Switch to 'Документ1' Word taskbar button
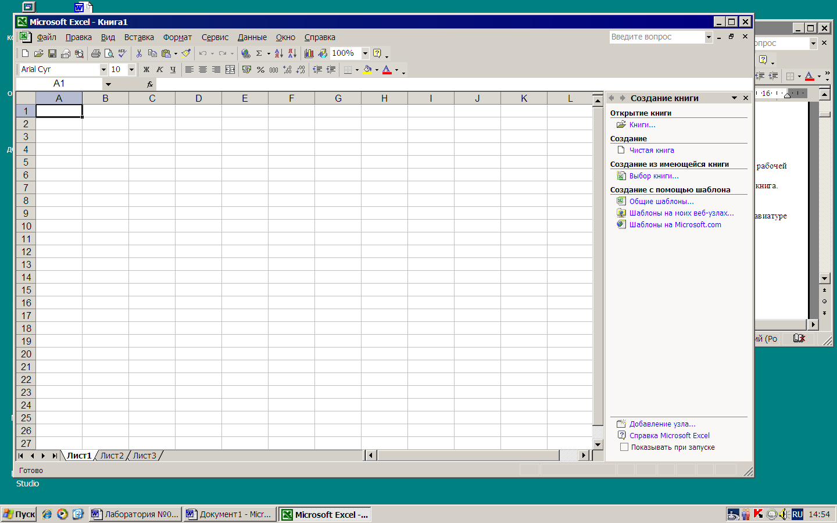Viewport: 837px width, 523px height. [x=229, y=514]
